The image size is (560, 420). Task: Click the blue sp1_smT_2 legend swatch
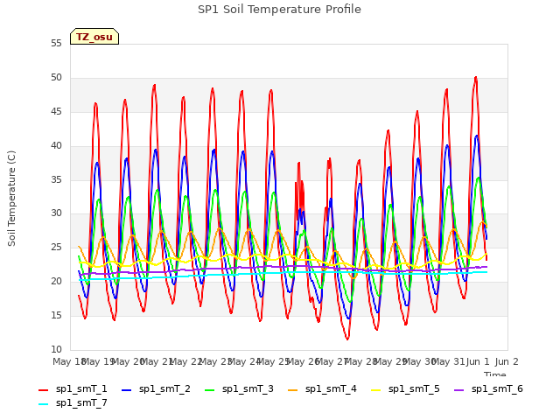(126, 390)
